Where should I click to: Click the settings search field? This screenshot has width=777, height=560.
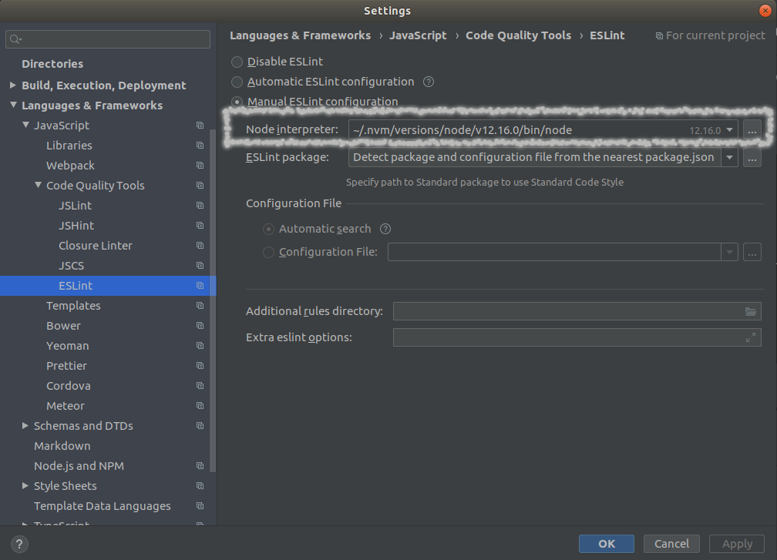click(108, 39)
